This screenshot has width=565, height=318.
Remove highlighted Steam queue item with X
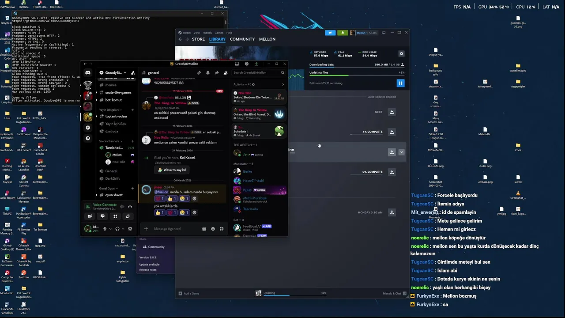401,152
